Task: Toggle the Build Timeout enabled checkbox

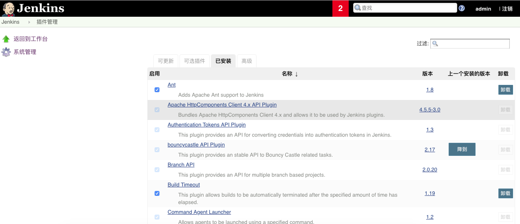Action: click(157, 193)
